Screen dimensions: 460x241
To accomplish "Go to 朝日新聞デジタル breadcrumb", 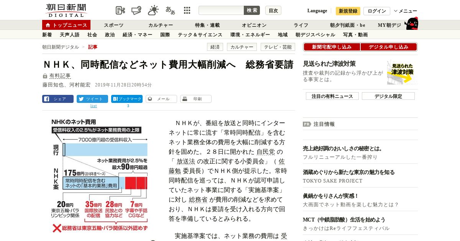I will coord(61,47).
